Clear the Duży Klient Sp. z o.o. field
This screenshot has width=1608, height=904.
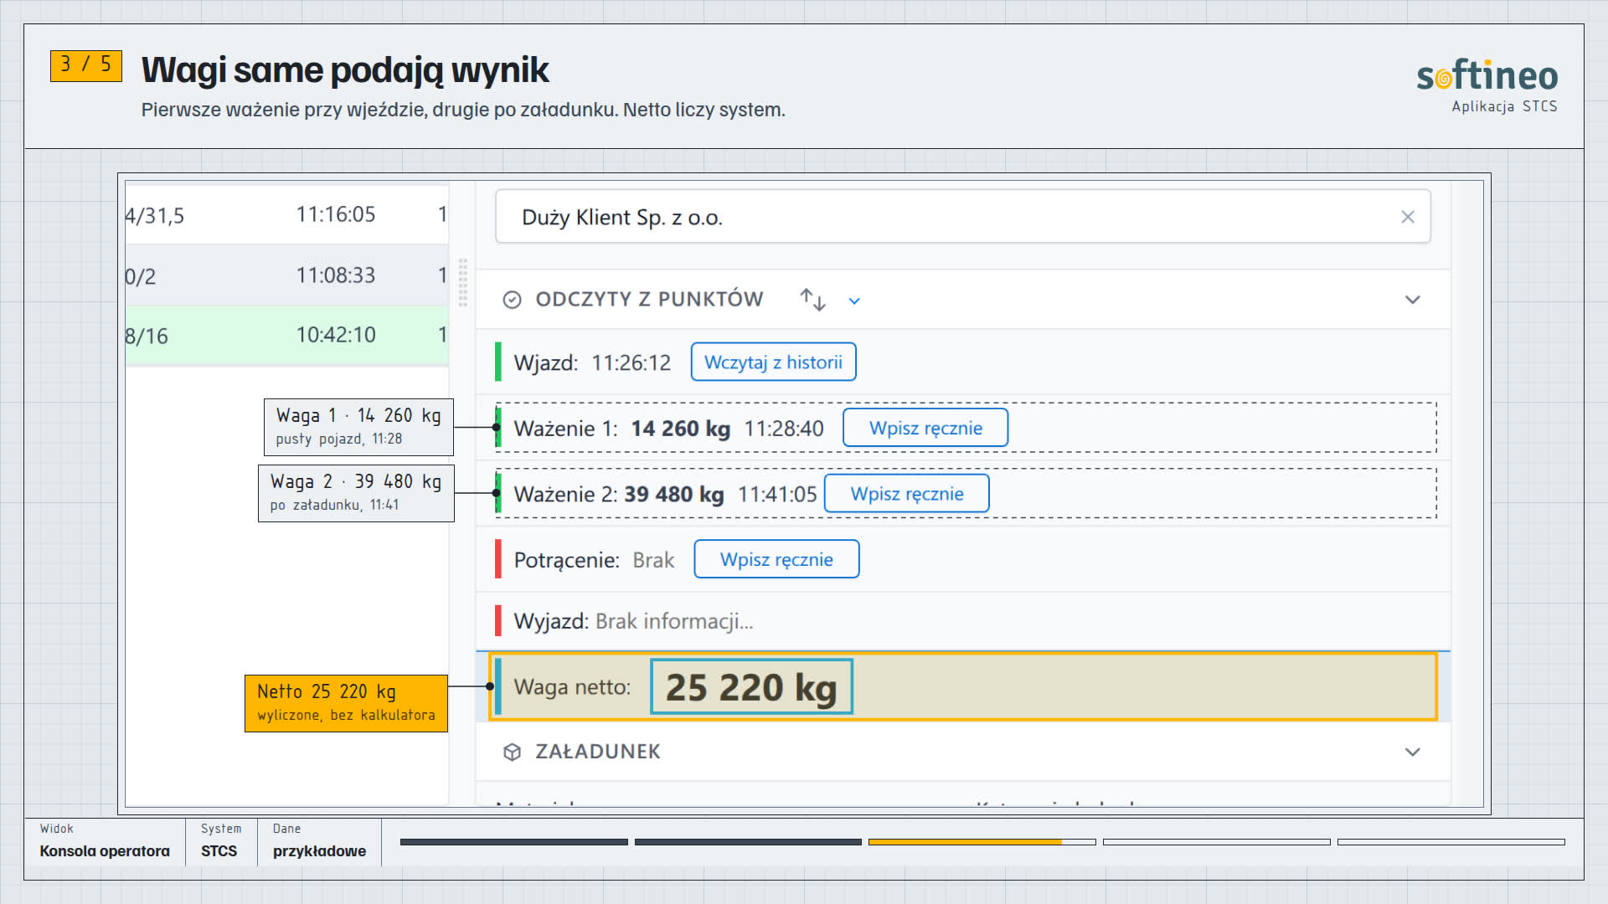click(1408, 217)
